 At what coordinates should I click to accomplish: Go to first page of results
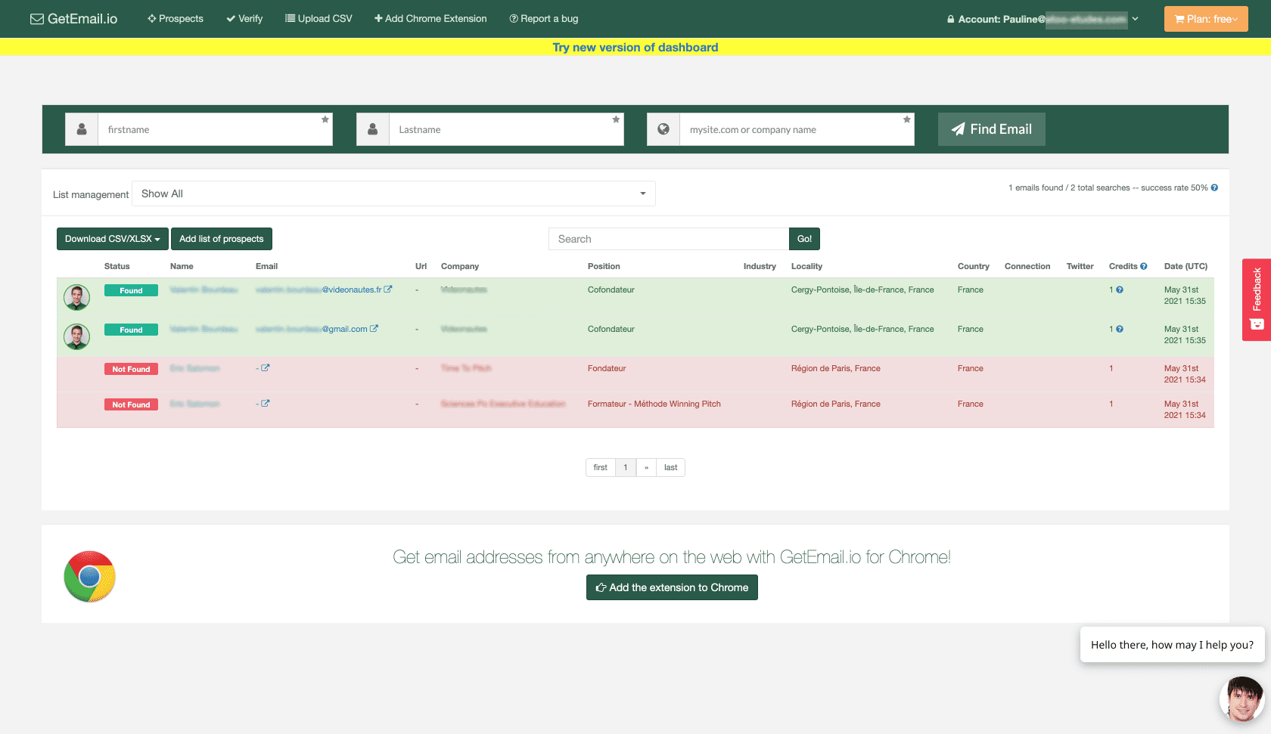click(601, 468)
